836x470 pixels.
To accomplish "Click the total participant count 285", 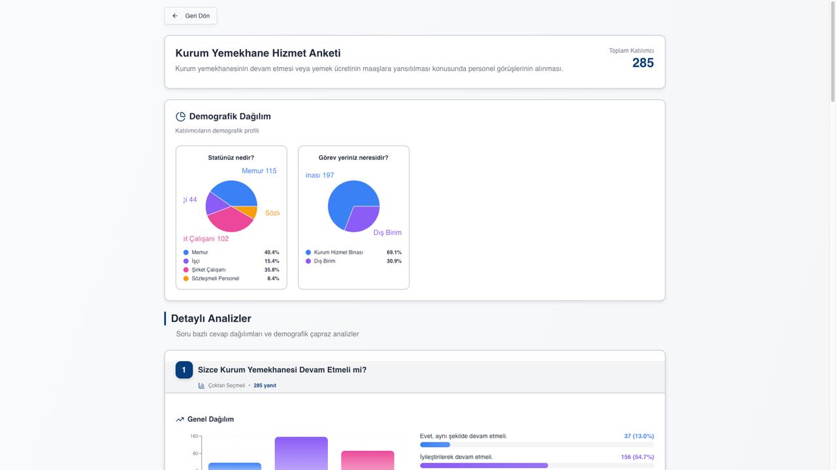I will pyautogui.click(x=643, y=63).
